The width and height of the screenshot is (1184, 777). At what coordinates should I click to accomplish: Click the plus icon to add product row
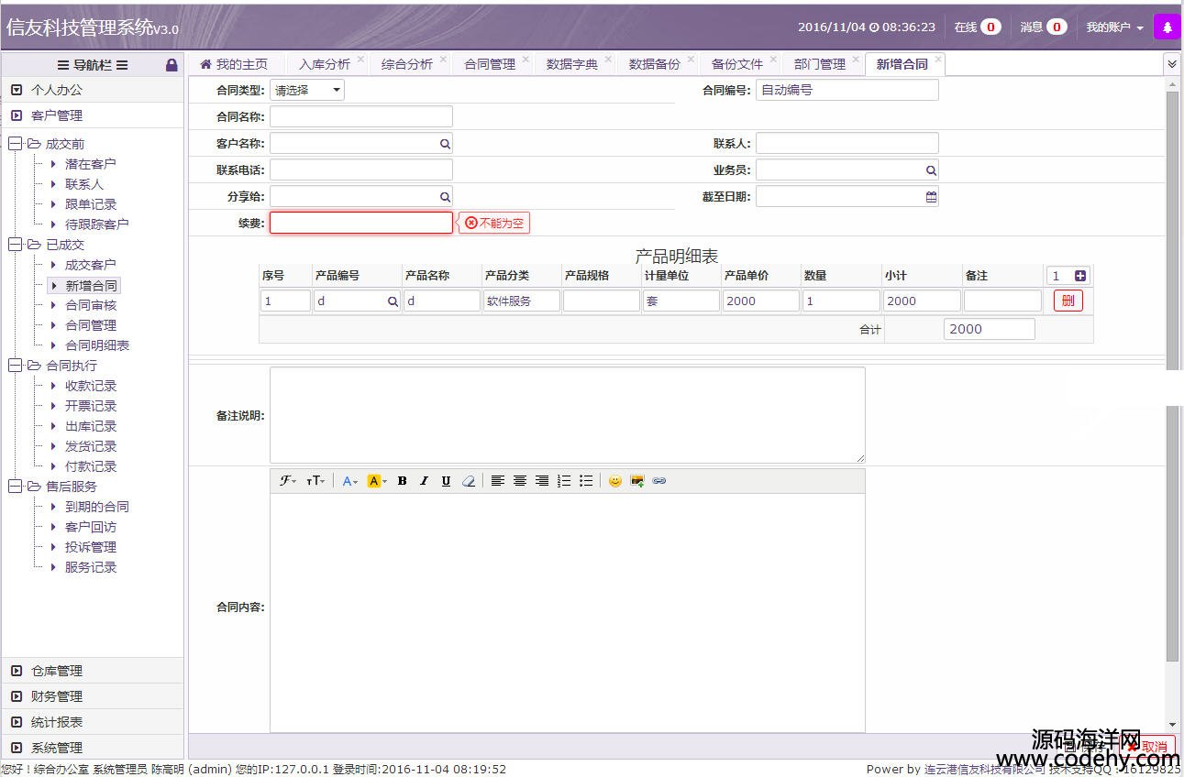coord(1080,276)
